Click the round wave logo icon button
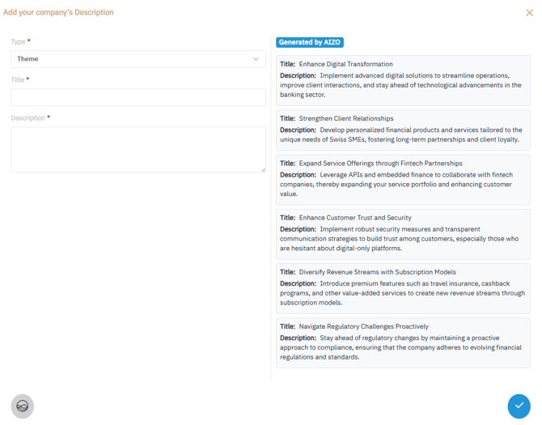This screenshot has width=542, height=425. coord(23,406)
